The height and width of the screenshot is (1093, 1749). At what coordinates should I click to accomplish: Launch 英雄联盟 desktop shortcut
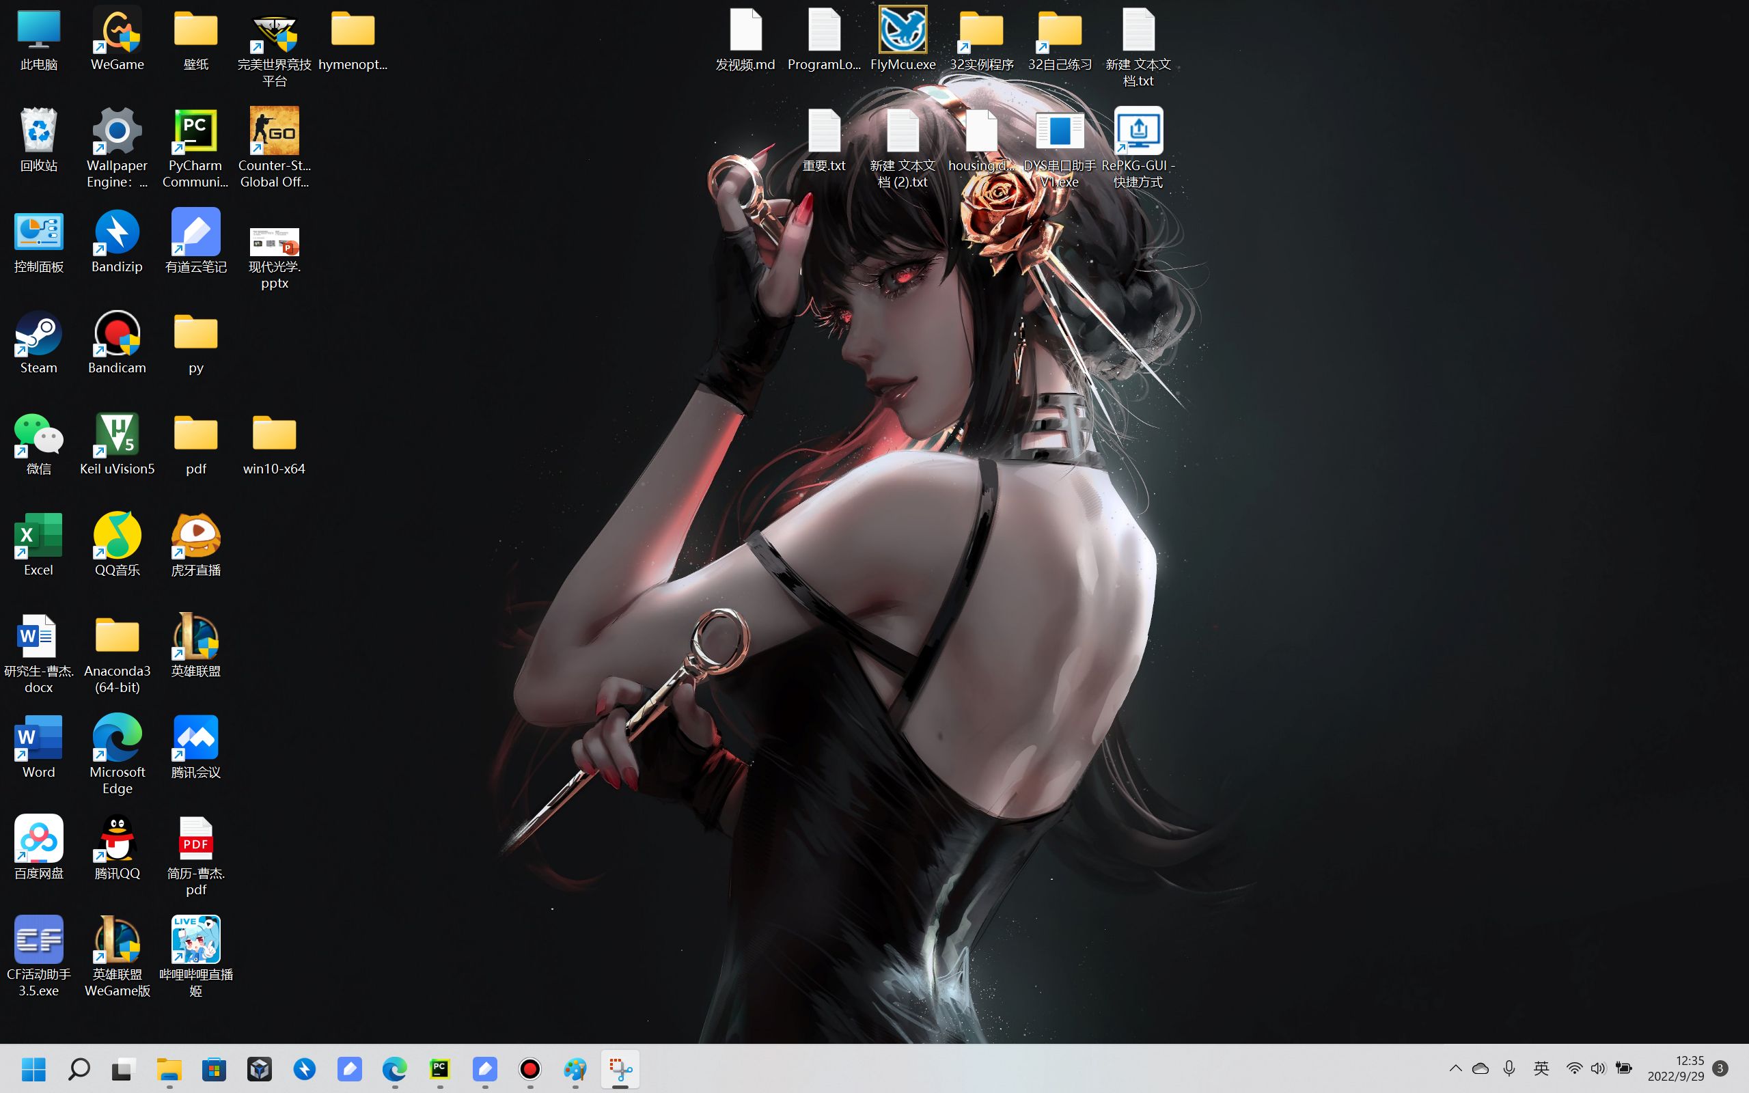pyautogui.click(x=196, y=647)
